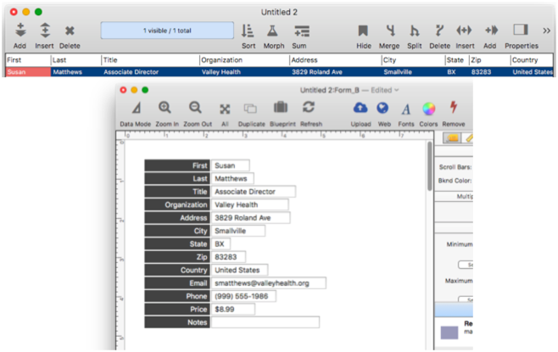Open the Colors picker wheel
The height and width of the screenshot is (352, 558).
(x=429, y=109)
